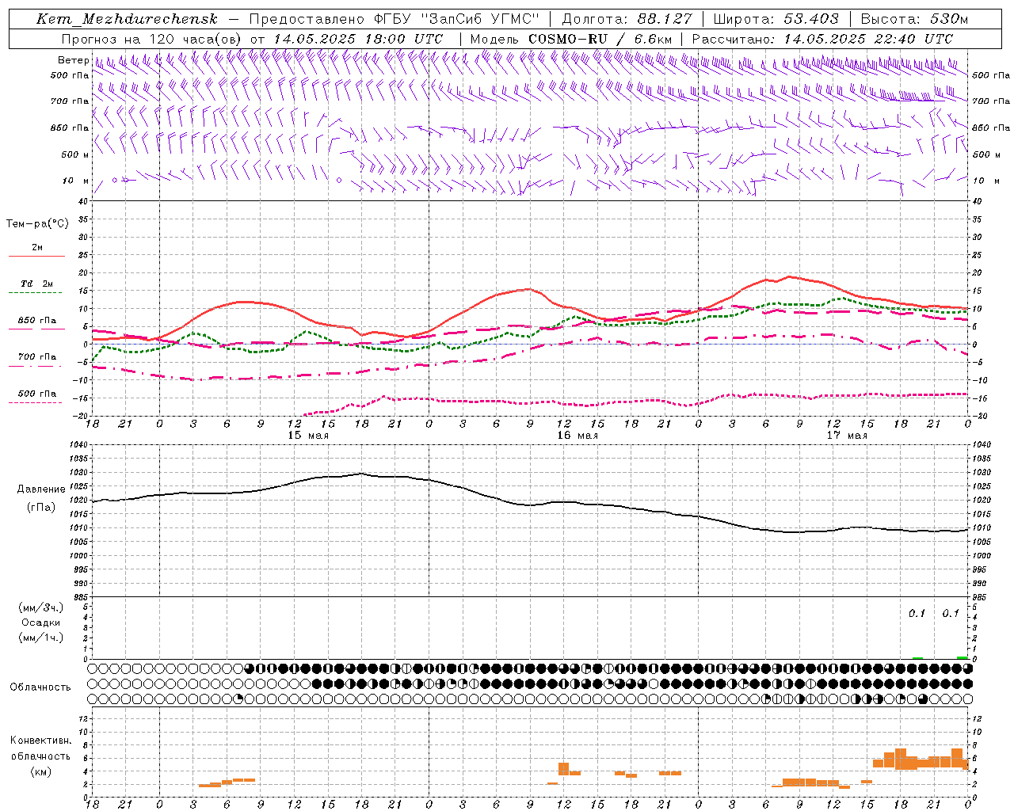The height and width of the screenshot is (811, 1014).
Task: Click the tallest orange convective bar near 12h on 16 мая
Action: point(564,769)
